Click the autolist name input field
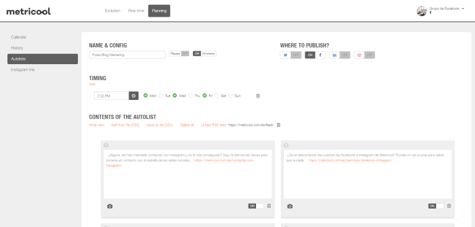 [127, 55]
